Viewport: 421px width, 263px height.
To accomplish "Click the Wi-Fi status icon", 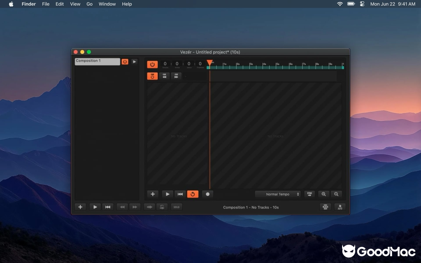I will click(x=340, y=4).
